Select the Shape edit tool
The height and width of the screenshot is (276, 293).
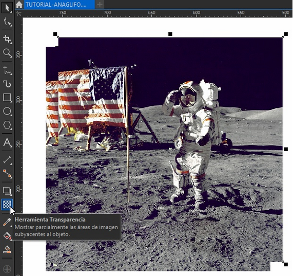(x=7, y=22)
